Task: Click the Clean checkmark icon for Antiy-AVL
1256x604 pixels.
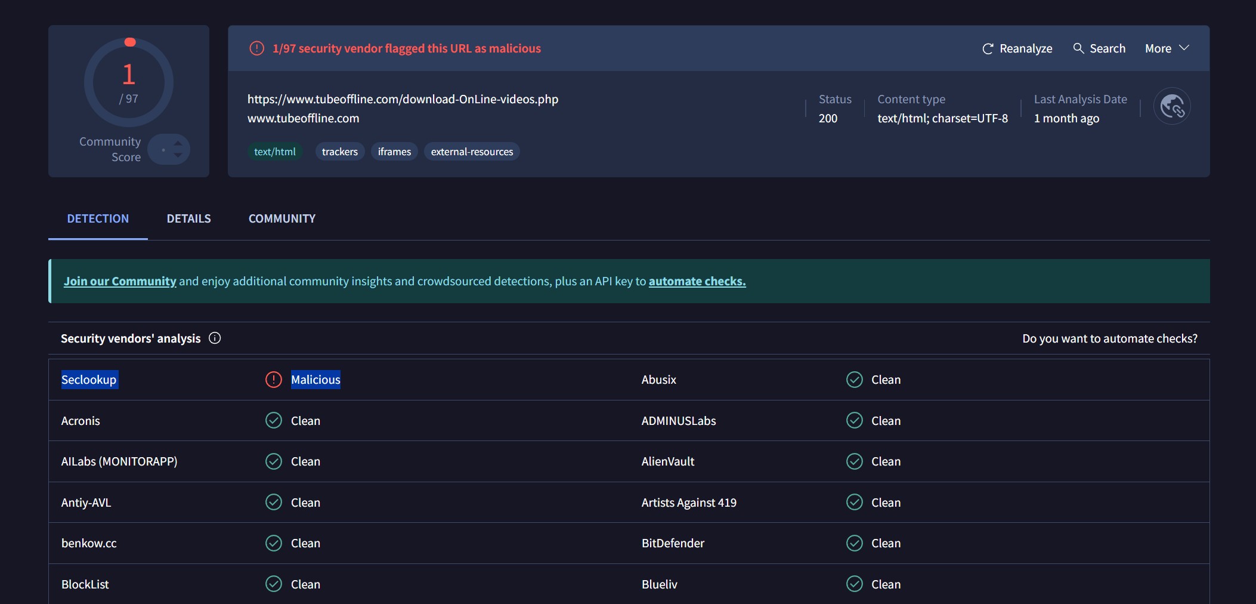Action: (x=274, y=503)
